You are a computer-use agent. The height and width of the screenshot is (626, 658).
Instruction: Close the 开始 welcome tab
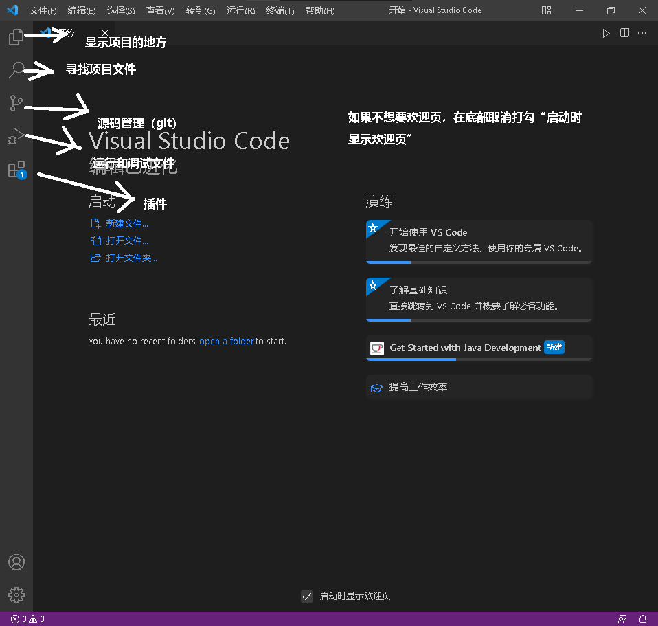point(105,33)
